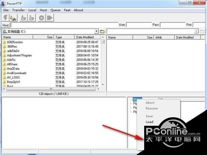Expand the remote path dropdown
Screen dimensions: 207x155
pos(196,31)
